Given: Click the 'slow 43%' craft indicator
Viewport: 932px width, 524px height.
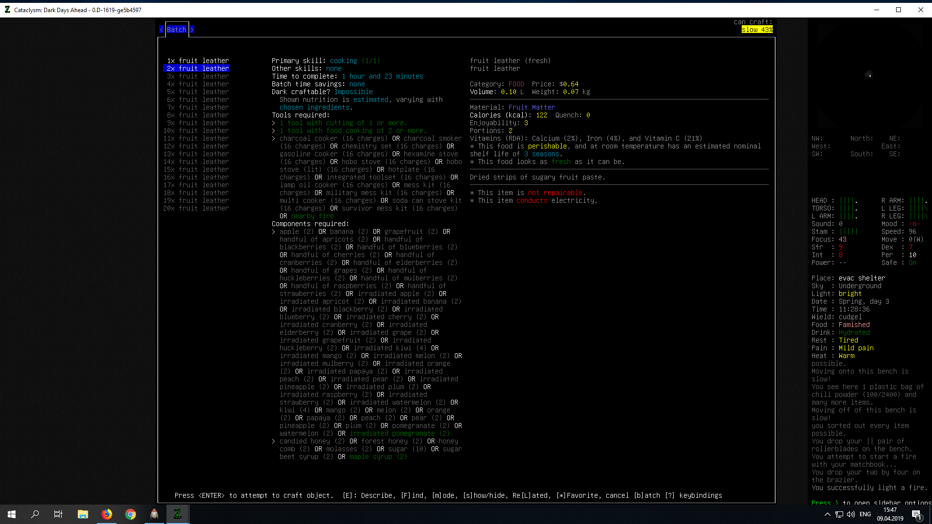Looking at the screenshot, I should click(757, 30).
